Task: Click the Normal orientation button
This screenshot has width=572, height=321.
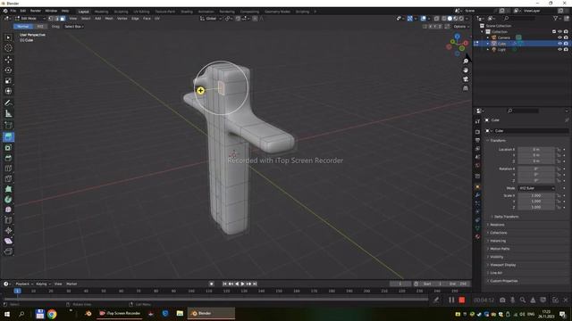Action: pyautogui.click(x=23, y=26)
